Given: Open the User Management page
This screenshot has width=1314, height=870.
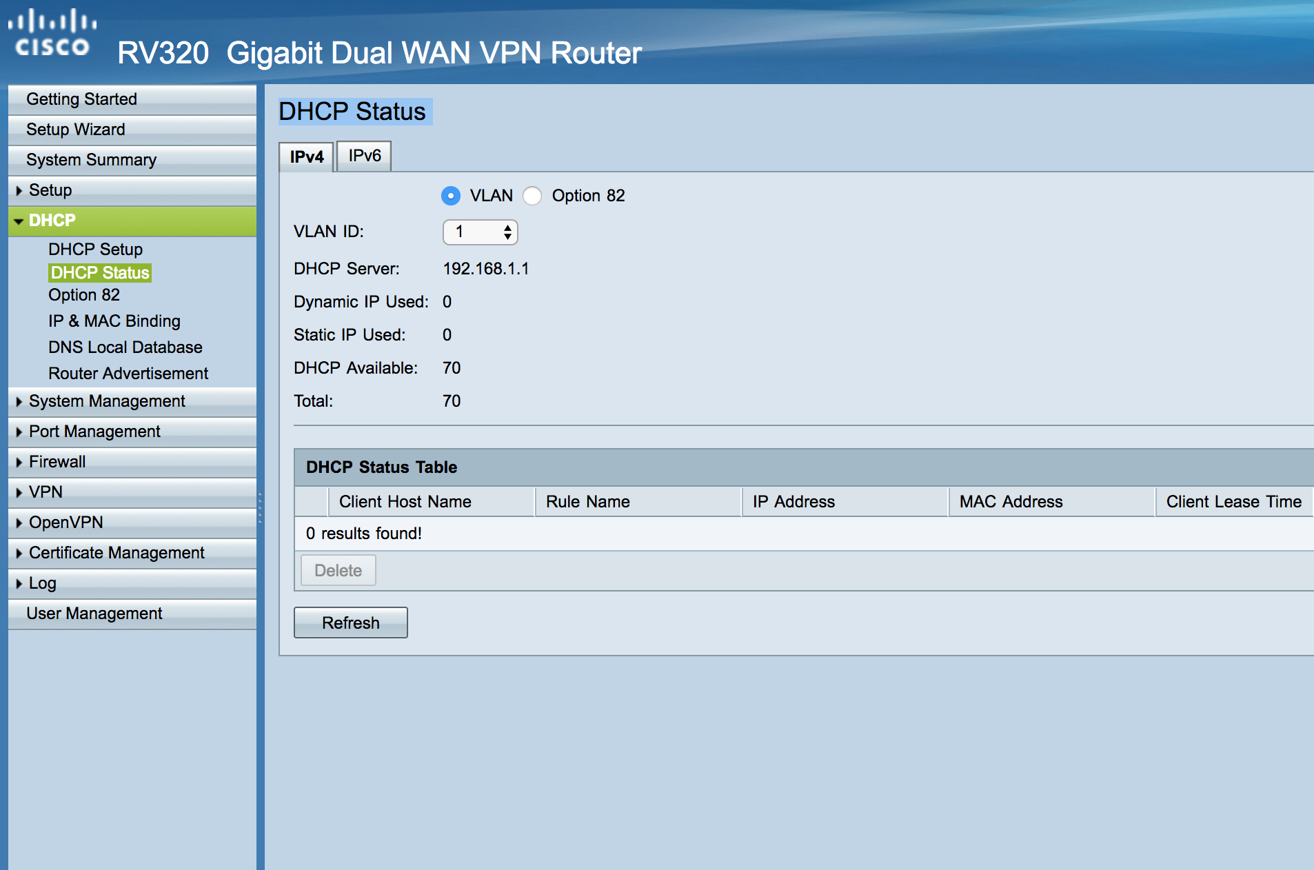Looking at the screenshot, I should [x=94, y=613].
